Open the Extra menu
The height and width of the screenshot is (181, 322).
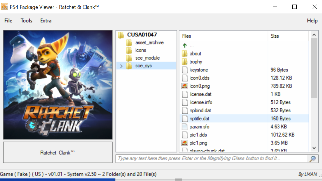click(x=46, y=21)
